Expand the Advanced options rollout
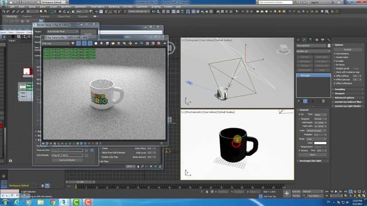 348,98
